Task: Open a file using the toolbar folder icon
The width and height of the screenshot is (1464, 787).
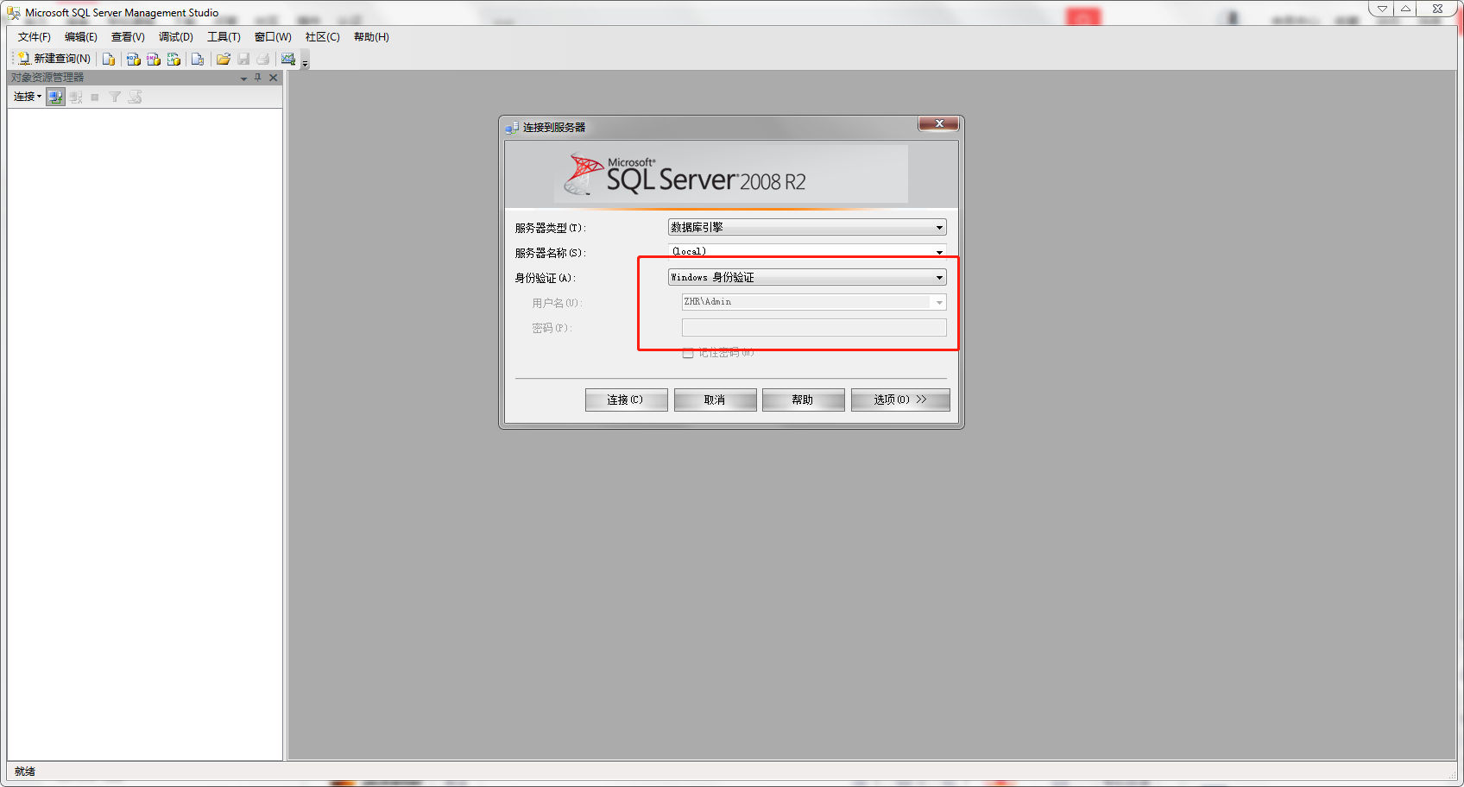Action: pos(224,59)
